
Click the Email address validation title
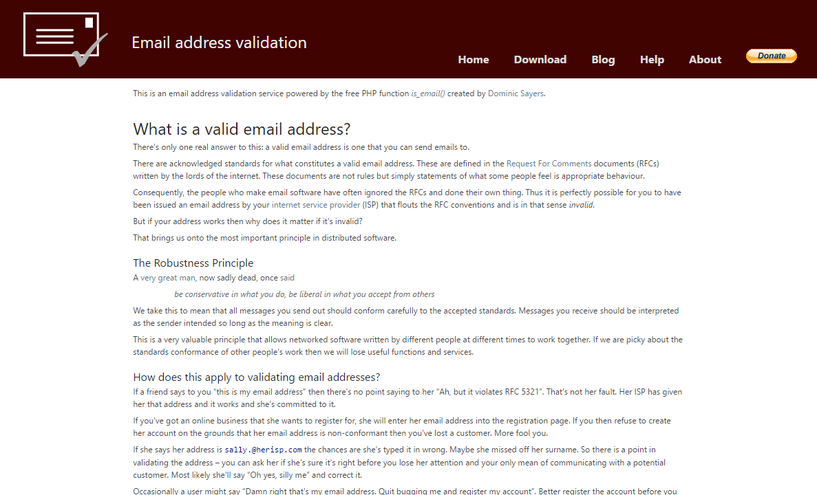point(219,43)
